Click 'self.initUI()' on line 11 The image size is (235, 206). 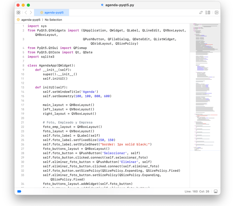click(55, 79)
